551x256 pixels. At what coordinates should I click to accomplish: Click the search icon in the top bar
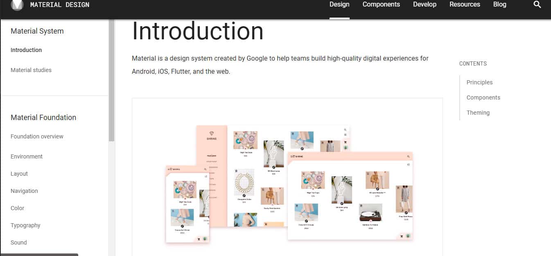click(537, 5)
